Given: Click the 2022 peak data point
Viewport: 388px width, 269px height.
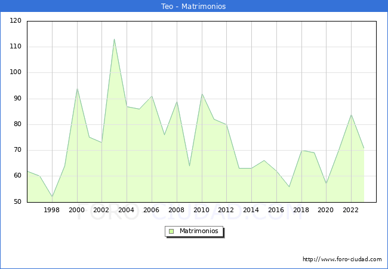Looking at the screenshot, I should [351, 115].
